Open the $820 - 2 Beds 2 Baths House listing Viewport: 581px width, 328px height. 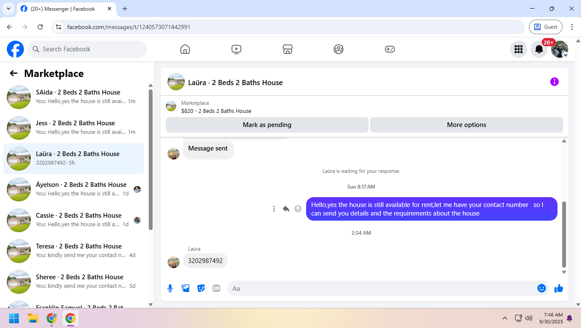point(216,111)
